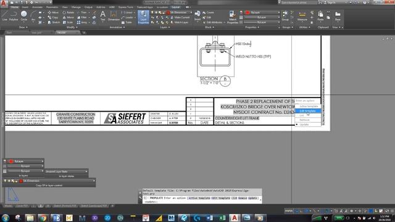Select the Line drawing tool
The image size is (395, 222).
click(4, 15)
